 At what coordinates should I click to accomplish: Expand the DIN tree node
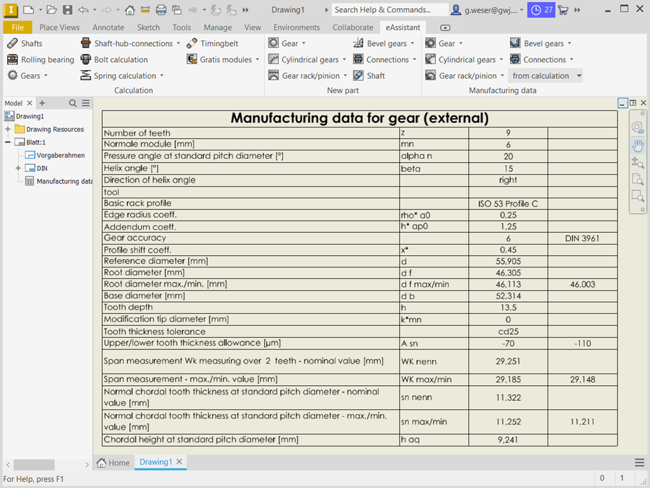coord(18,169)
